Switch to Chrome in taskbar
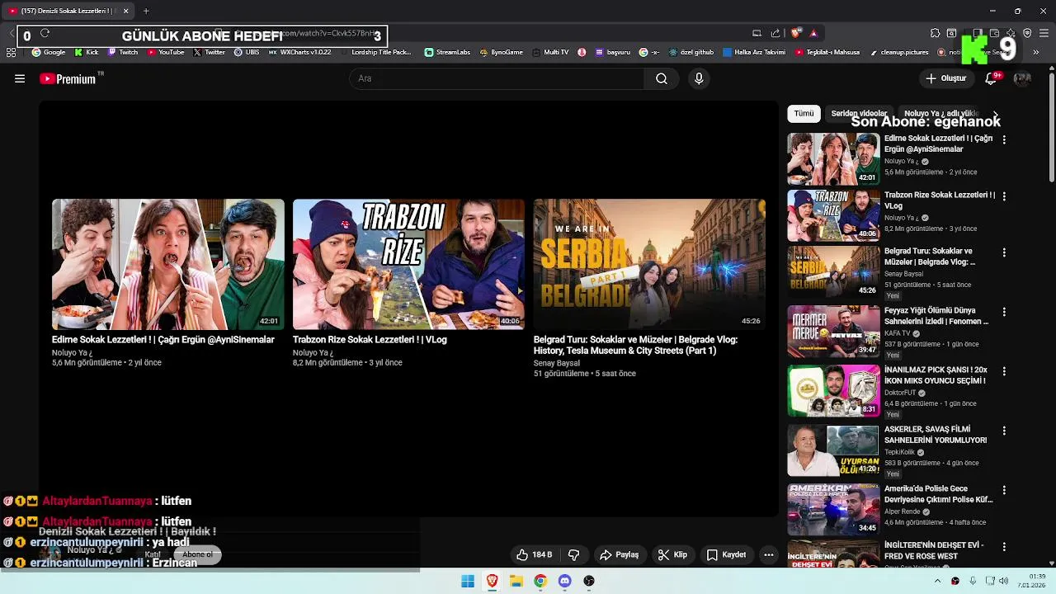Viewport: 1056px width, 594px height. (x=540, y=581)
